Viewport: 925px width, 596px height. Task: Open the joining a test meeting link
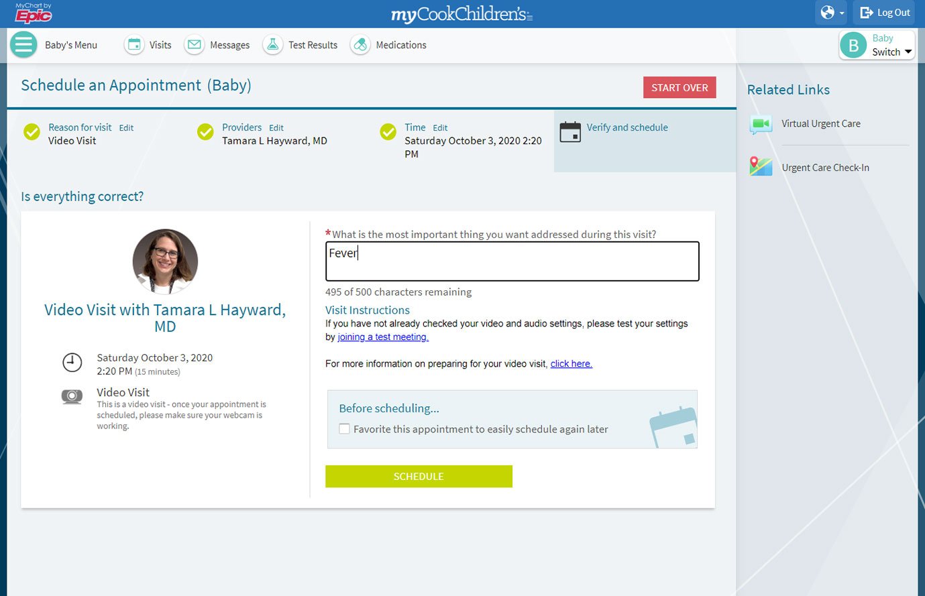[x=382, y=337]
